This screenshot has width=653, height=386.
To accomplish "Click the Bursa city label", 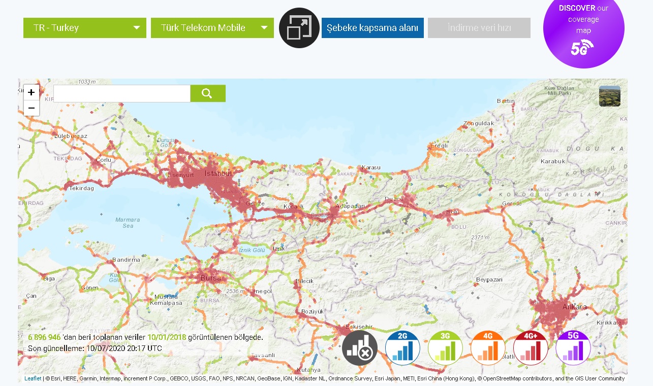I will point(211,278).
